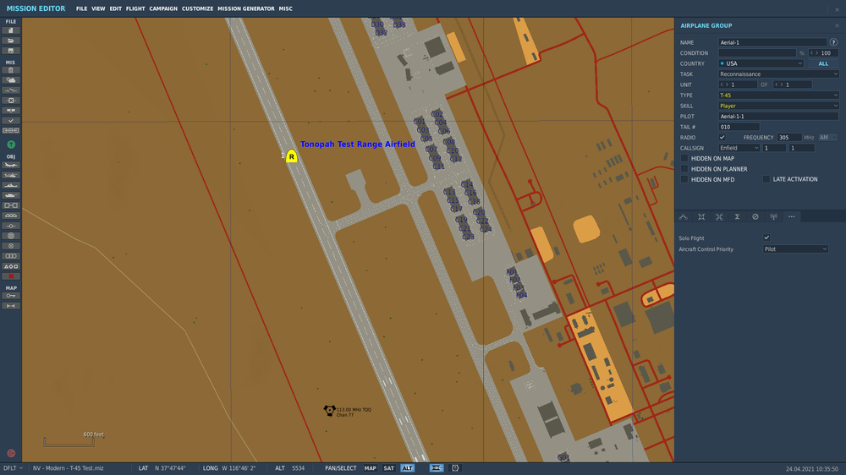Screen dimensions: 846x475
Task: Open the MISSION GENERATOR menu
Action: coord(246,8)
